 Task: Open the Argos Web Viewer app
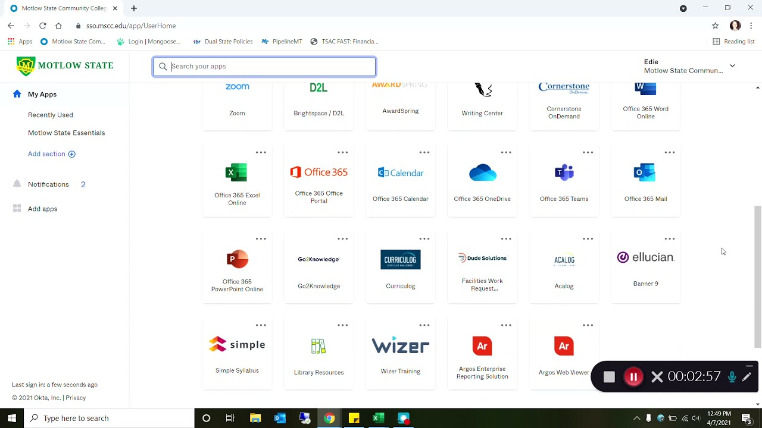tap(564, 354)
